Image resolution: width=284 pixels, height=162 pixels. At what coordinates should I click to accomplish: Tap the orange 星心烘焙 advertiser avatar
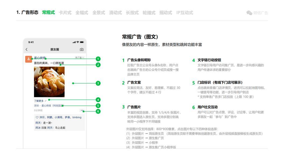[x=29, y=59]
